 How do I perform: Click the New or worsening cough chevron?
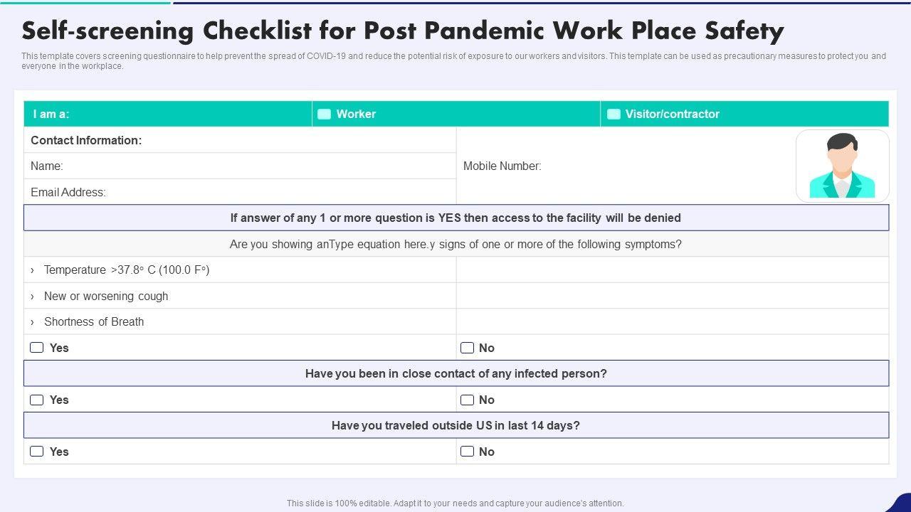pos(33,297)
